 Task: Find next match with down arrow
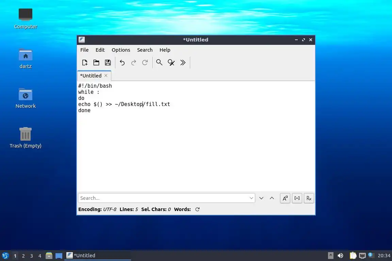coord(261,198)
